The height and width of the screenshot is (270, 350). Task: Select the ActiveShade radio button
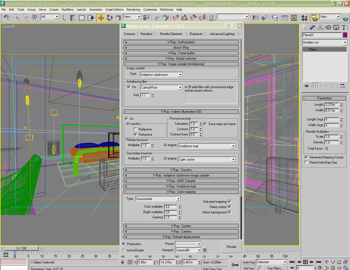(x=124, y=250)
